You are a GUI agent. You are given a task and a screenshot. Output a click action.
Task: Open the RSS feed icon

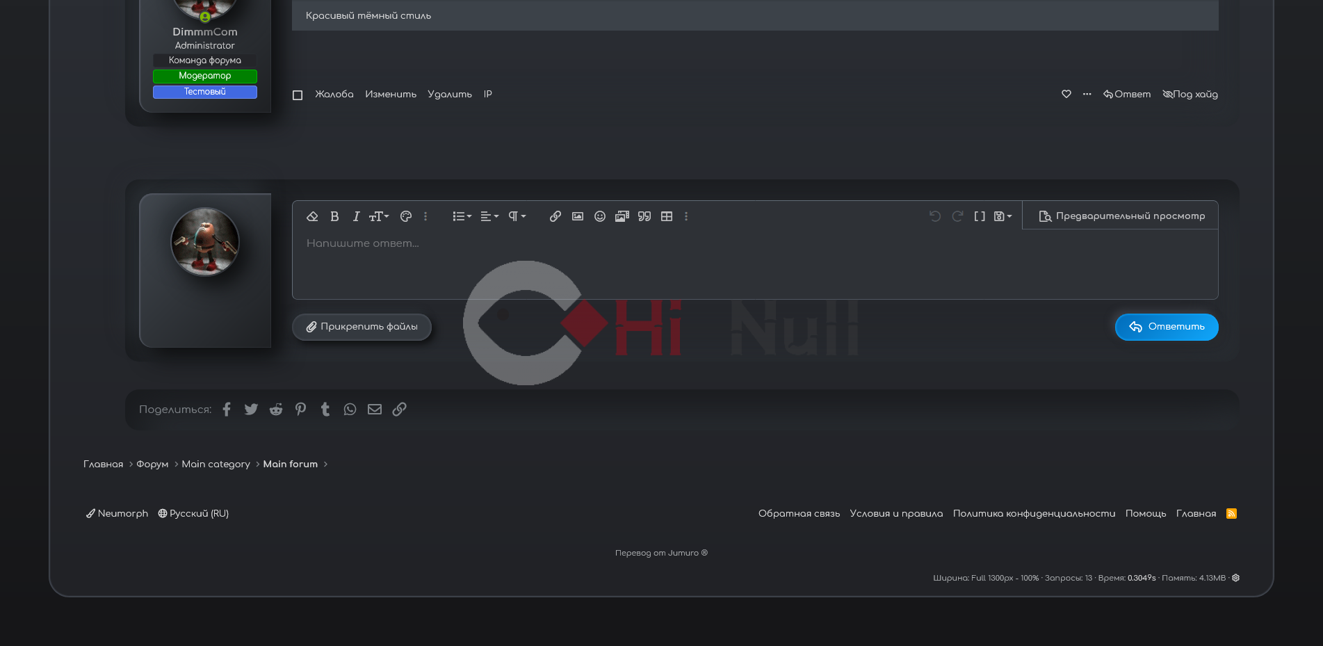point(1231,514)
